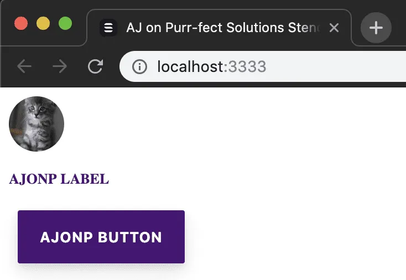Viewport: 406px width, 280px height.
Task: Open a new browser tab
Action: [x=376, y=28]
